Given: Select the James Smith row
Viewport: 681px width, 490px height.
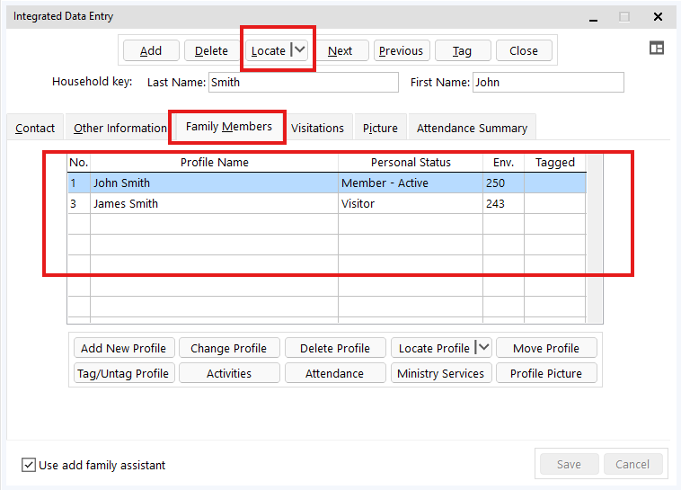Looking at the screenshot, I should [x=214, y=203].
